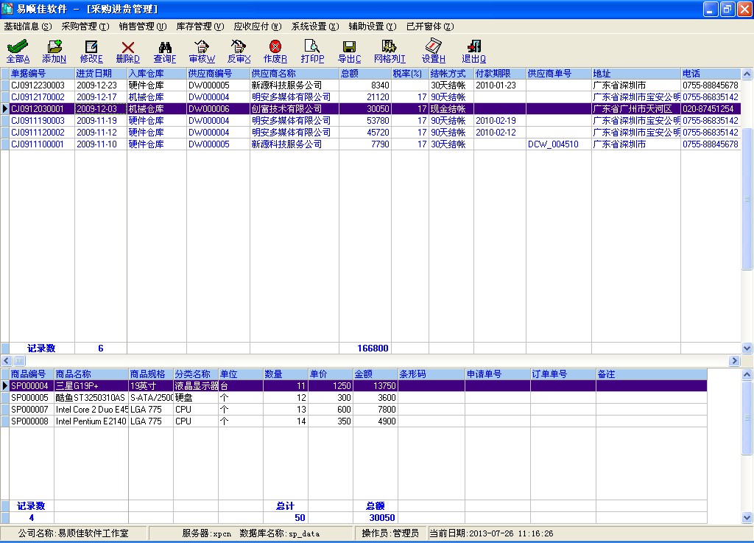The image size is (754, 543).
Task: Click the 总额 column header in top grid
Action: tap(365, 74)
